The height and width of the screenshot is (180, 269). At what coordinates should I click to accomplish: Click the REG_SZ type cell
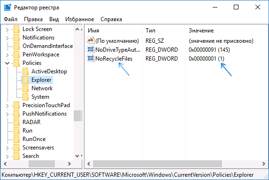click(x=155, y=41)
